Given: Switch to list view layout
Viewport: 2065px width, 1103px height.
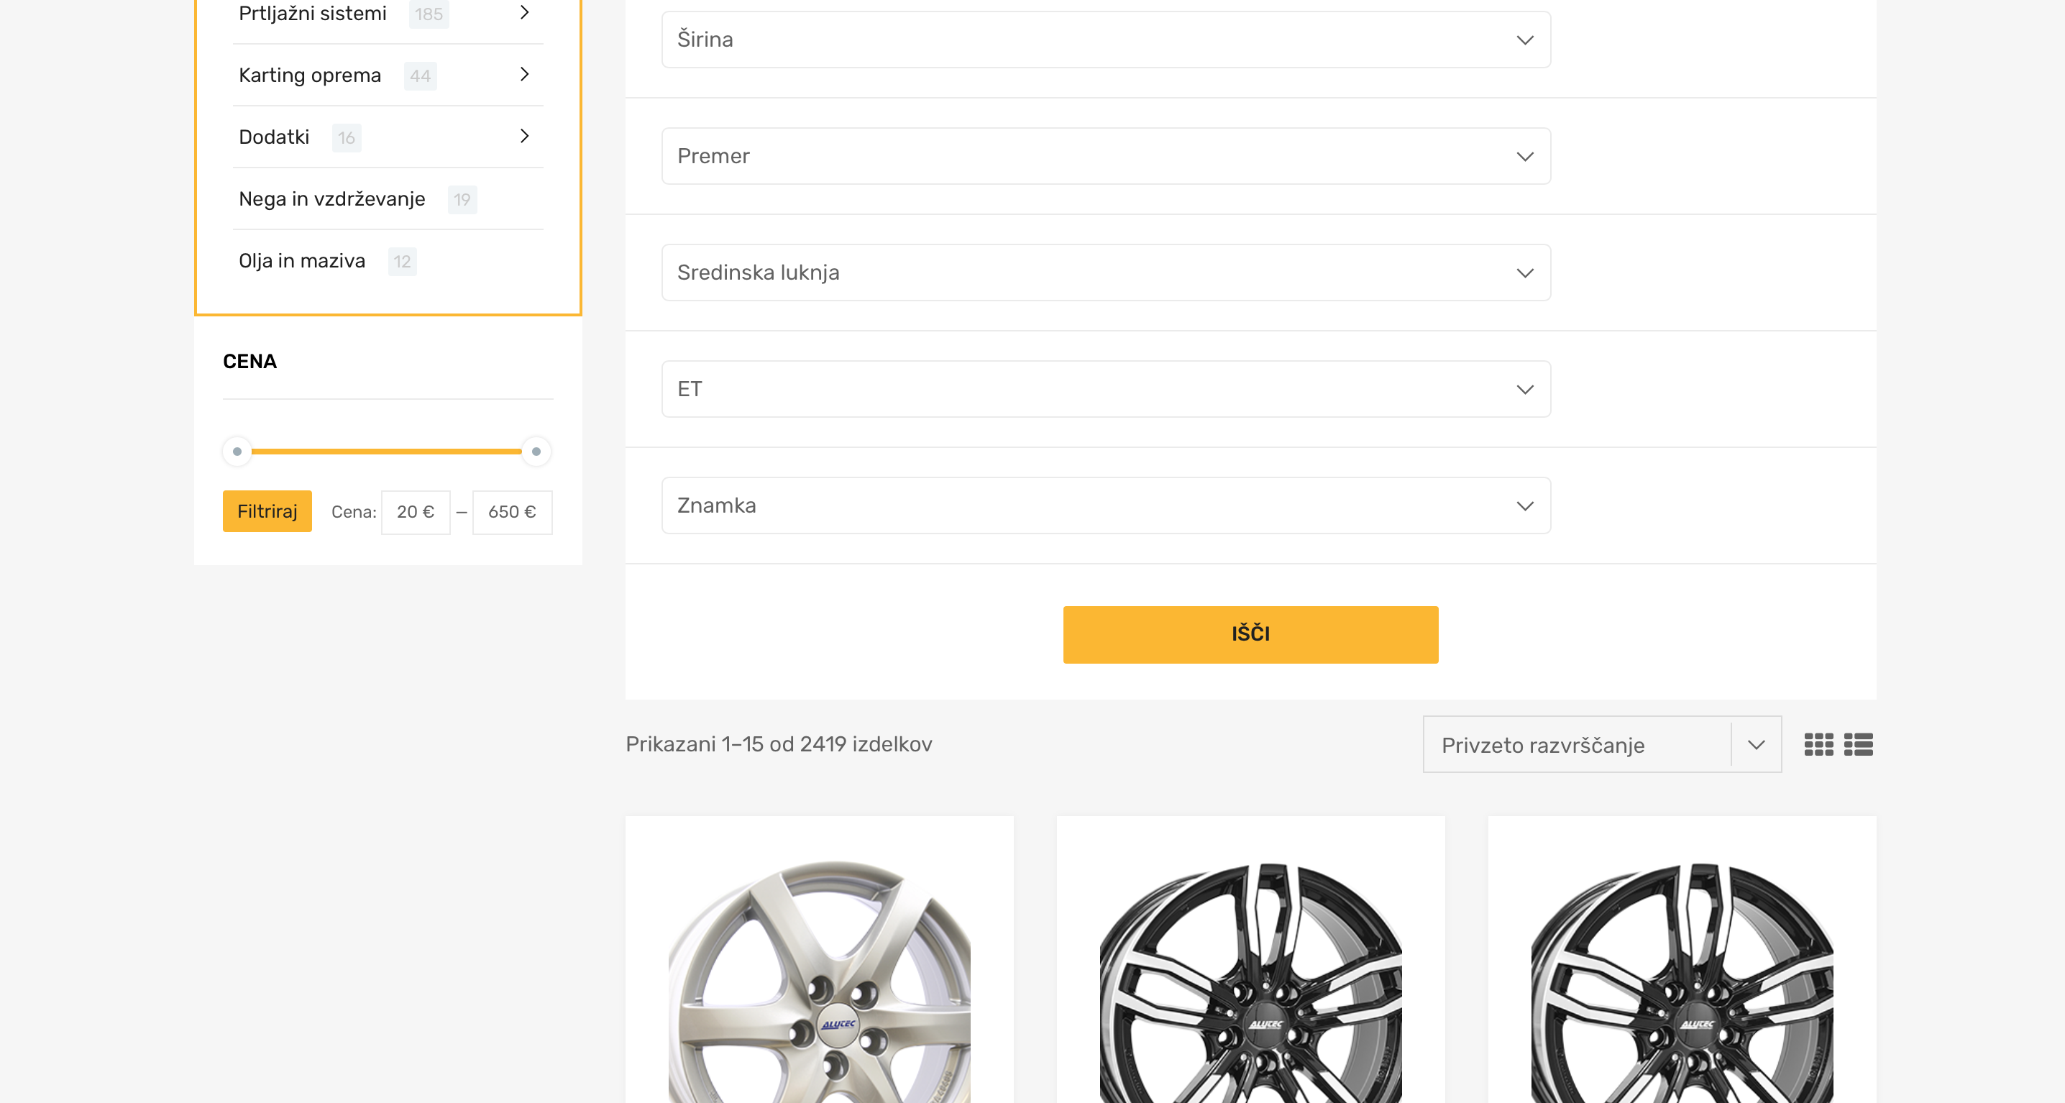Looking at the screenshot, I should (1858, 745).
